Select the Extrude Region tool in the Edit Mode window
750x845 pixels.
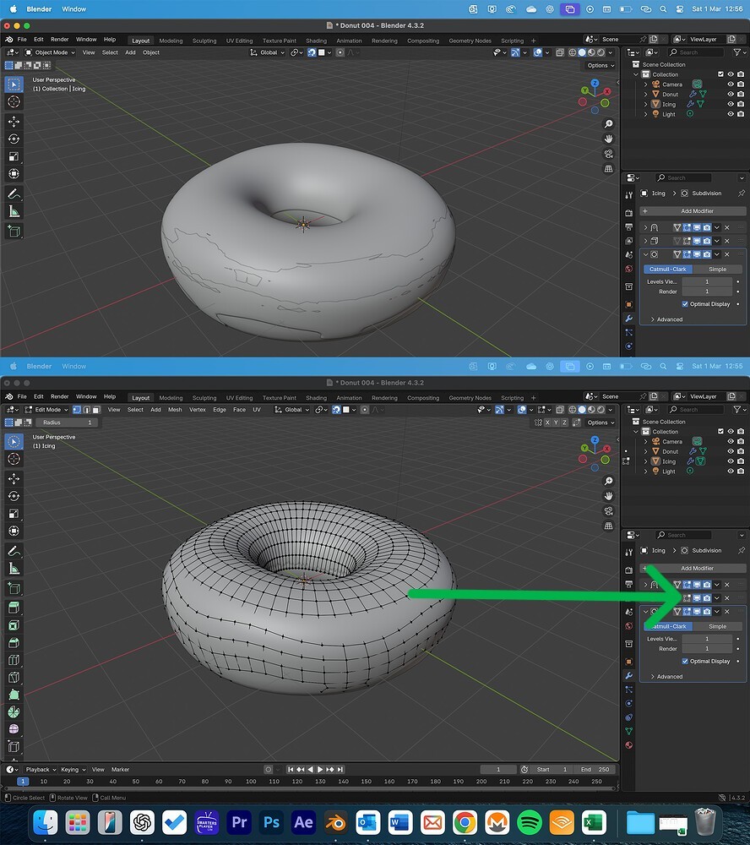tap(14, 608)
